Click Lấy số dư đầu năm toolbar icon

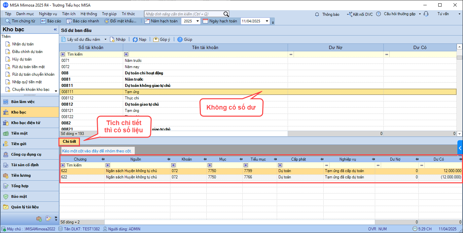pyautogui.click(x=64, y=39)
